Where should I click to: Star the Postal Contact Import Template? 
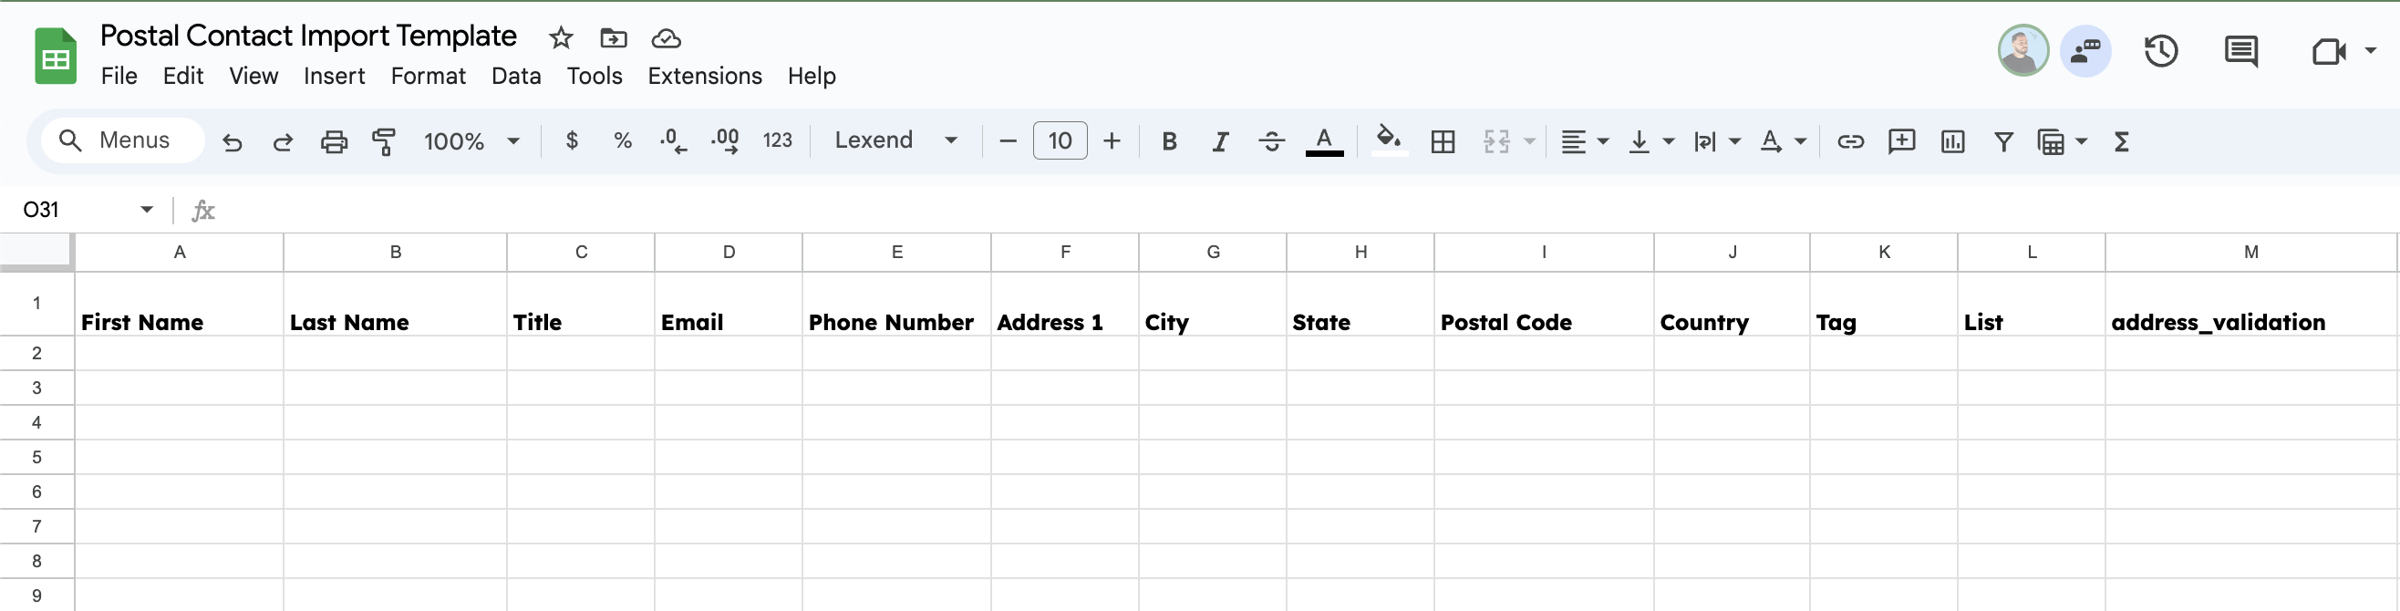tap(561, 38)
